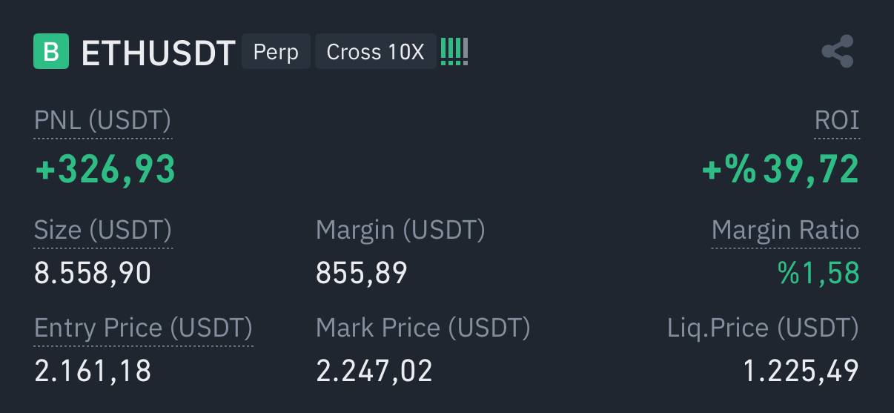Click the 8.558,90 size value
The width and height of the screenshot is (894, 413).
(93, 274)
